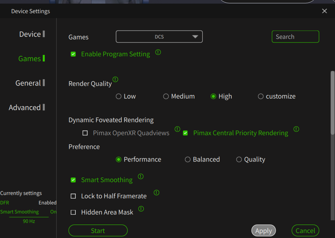Switch to the Device tab
Viewport: 335px width, 238px height.
click(x=30, y=34)
